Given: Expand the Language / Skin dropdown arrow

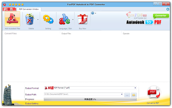Looking at the screenshot, I should point(73,20).
